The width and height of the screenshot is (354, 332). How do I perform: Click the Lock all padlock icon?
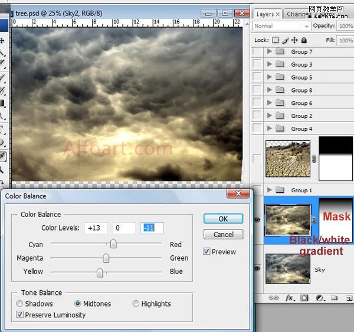click(304, 41)
